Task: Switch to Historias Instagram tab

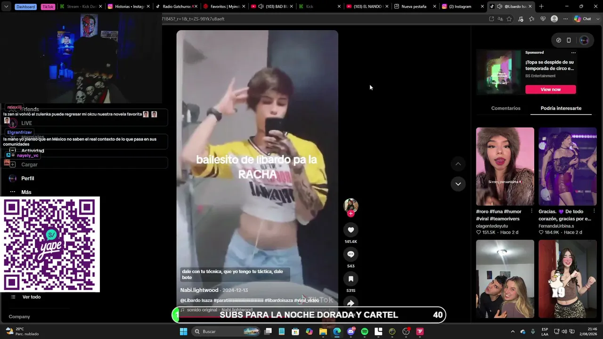Action: pos(128,7)
